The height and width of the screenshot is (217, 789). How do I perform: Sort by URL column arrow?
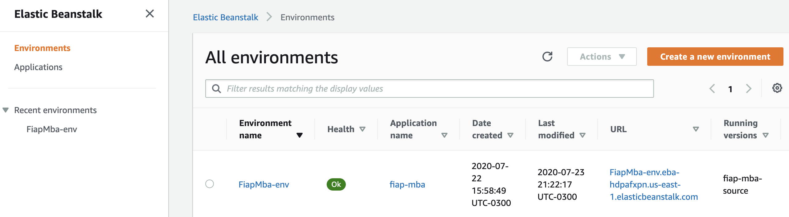click(696, 129)
